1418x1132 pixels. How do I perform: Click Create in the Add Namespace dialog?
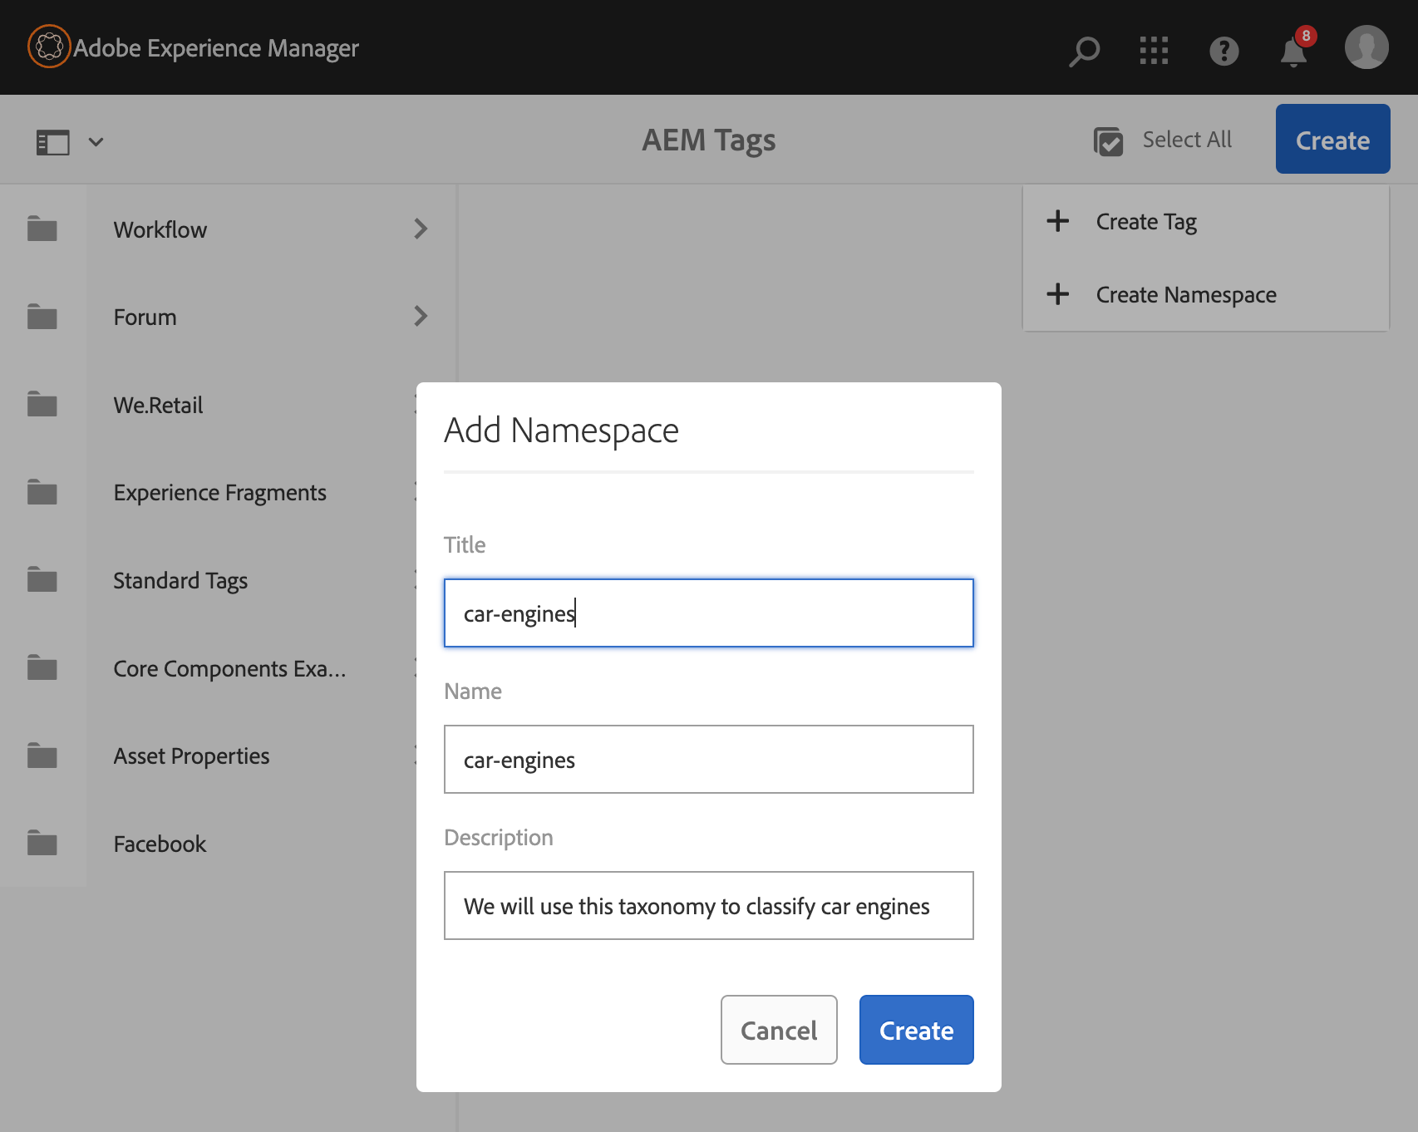(x=916, y=1030)
